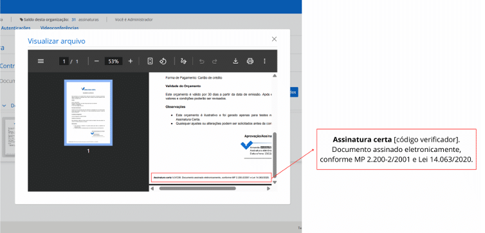The image size is (485, 233).
Task: Print the document
Action: click(250, 61)
